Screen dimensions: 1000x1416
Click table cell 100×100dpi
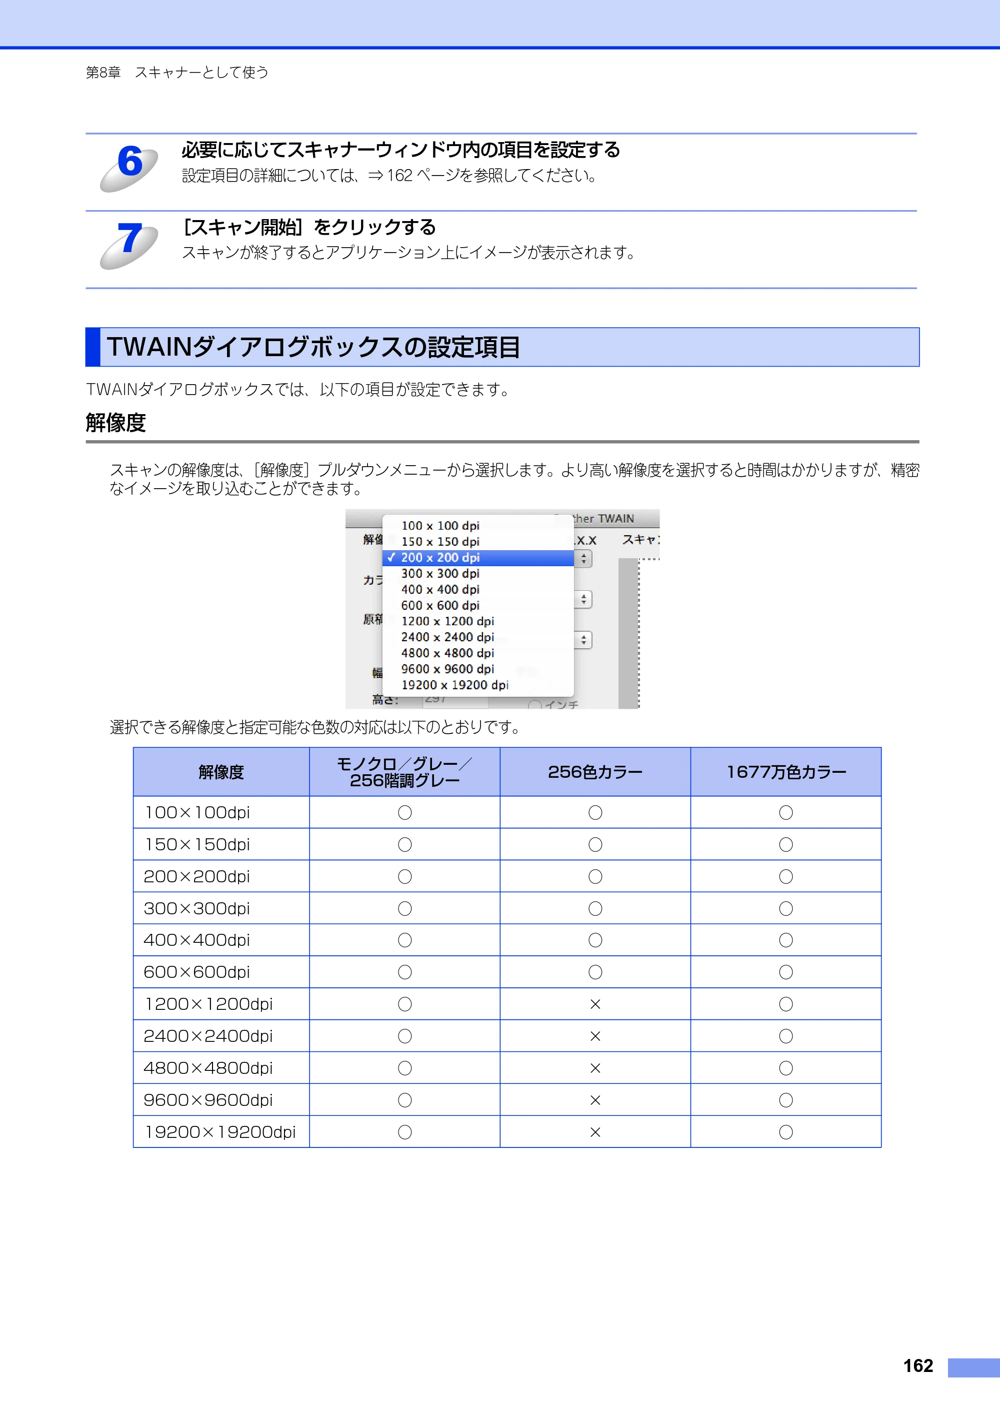[x=221, y=813]
